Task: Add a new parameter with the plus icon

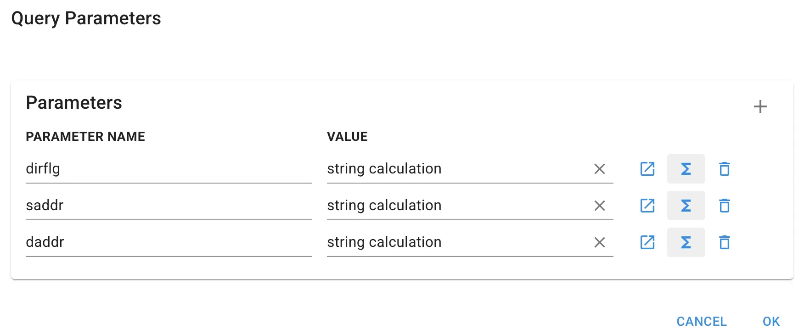Action: (760, 106)
